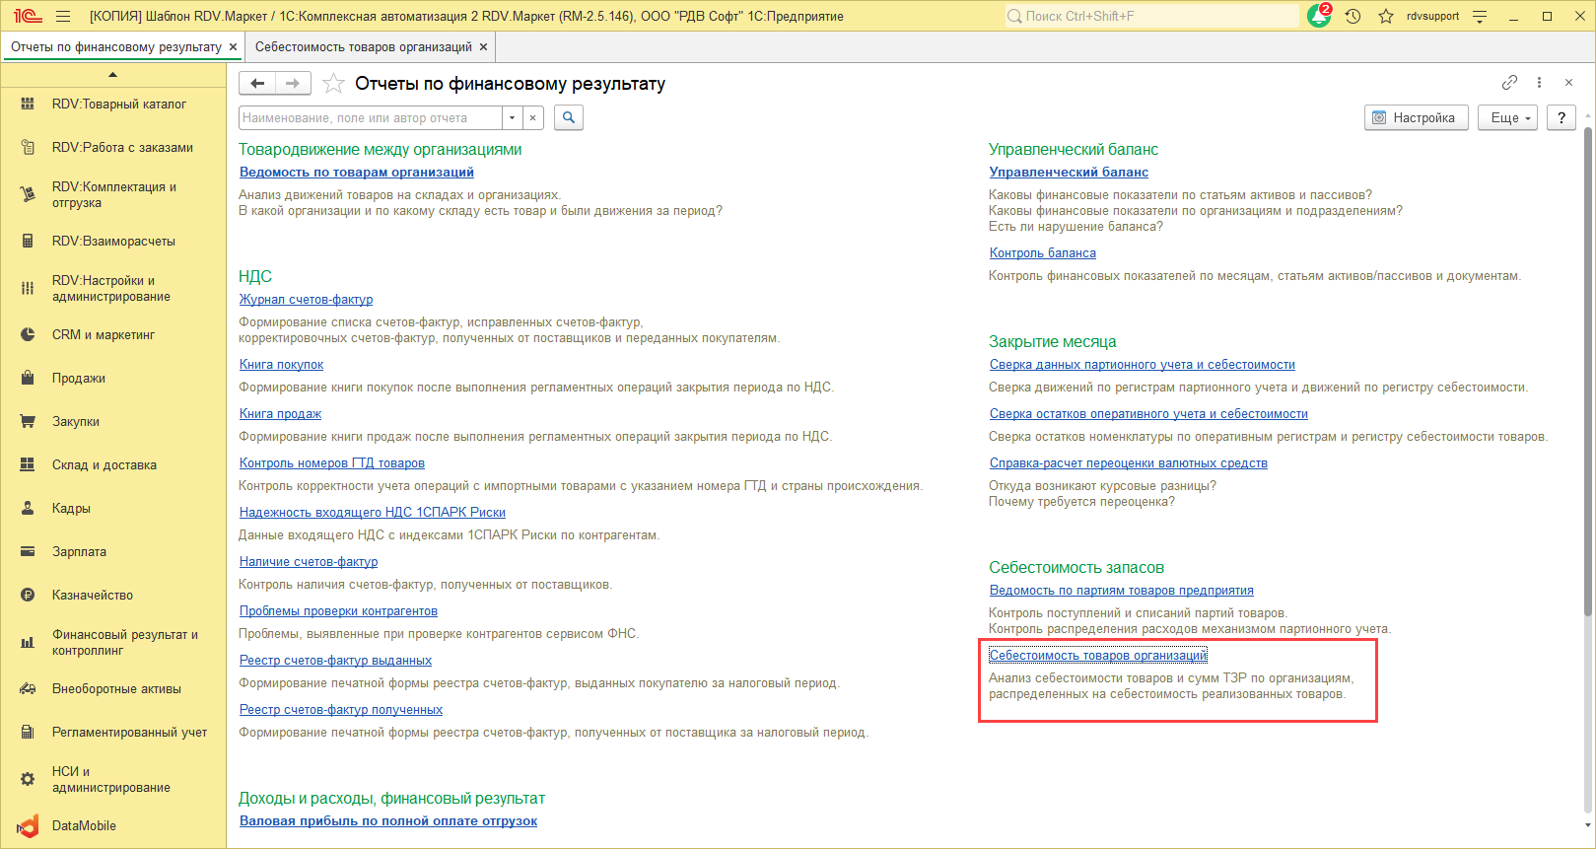The width and height of the screenshot is (1596, 849).
Task: Open Управленческий баланс report link
Action: [1069, 173]
